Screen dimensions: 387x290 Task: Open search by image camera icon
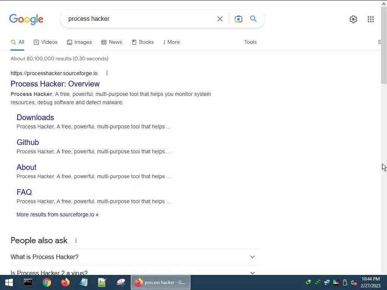(x=238, y=19)
